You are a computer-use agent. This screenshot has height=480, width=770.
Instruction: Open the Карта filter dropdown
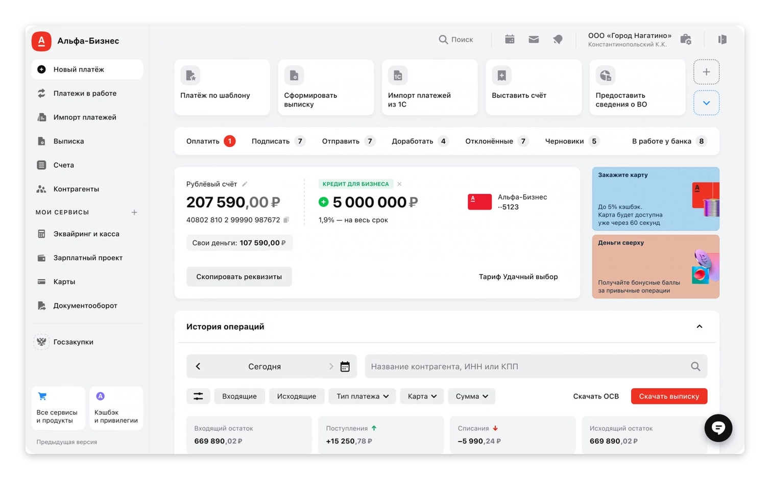(422, 396)
